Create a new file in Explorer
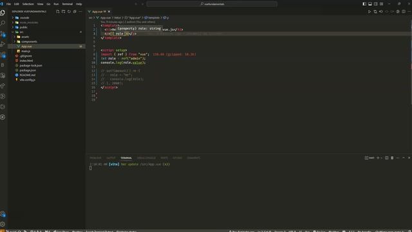This screenshot has width=412, height=232. click(x=58, y=12)
